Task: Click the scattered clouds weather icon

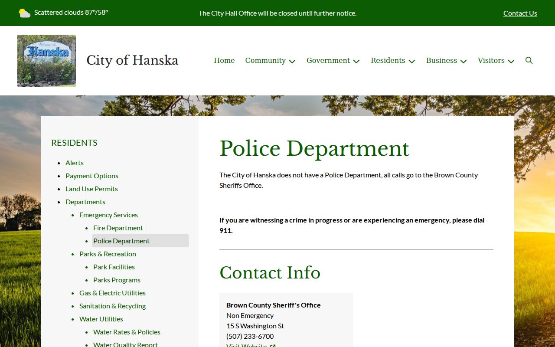Action: point(25,13)
